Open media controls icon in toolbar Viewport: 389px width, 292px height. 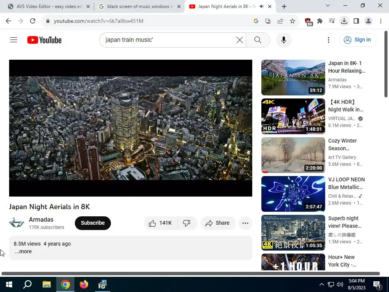[x=332, y=21]
